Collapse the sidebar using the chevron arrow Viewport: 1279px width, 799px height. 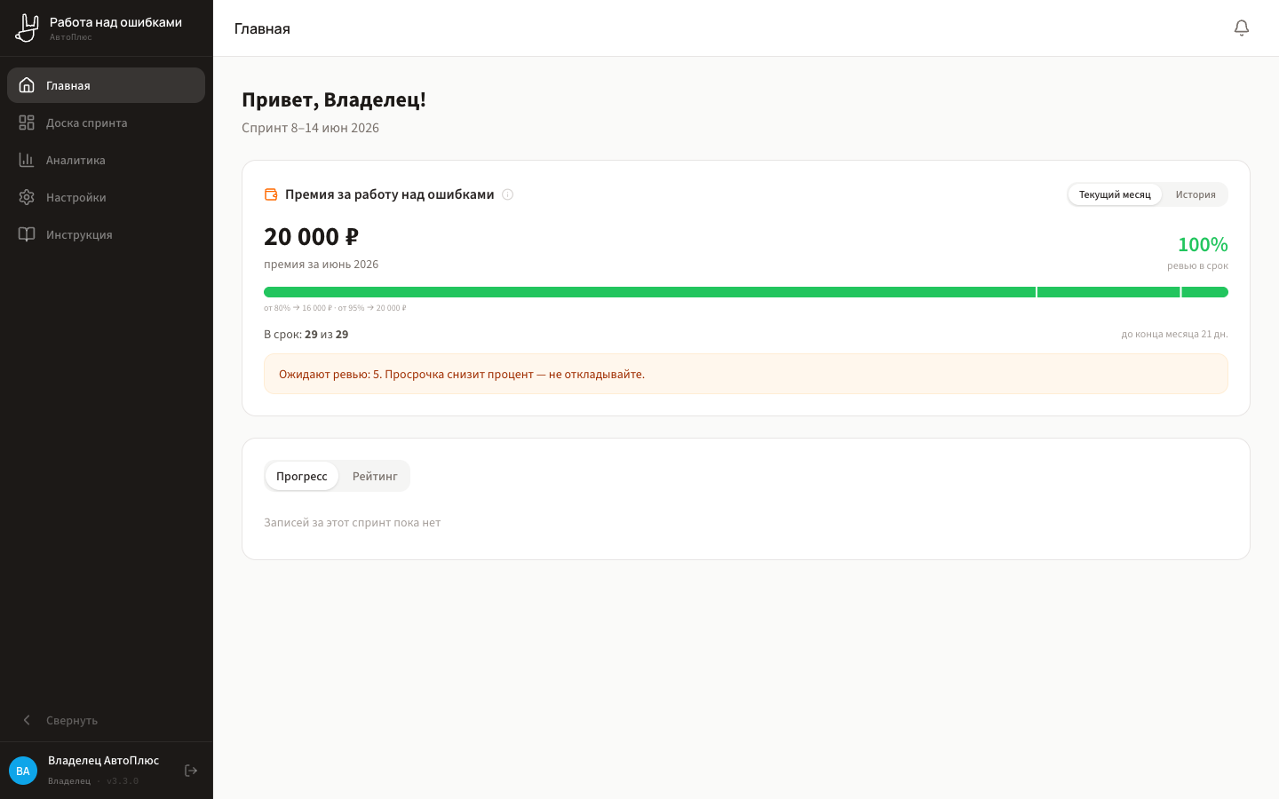coord(27,720)
